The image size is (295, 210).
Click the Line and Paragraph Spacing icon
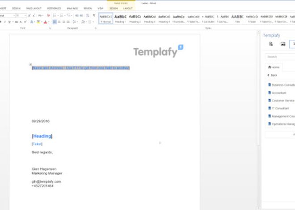75,22
